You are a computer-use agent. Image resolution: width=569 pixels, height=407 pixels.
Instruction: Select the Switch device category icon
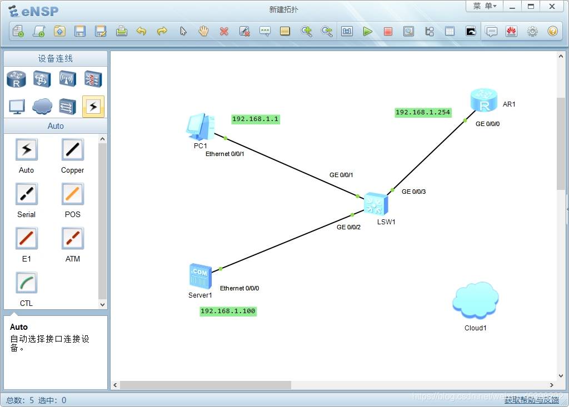coord(42,79)
